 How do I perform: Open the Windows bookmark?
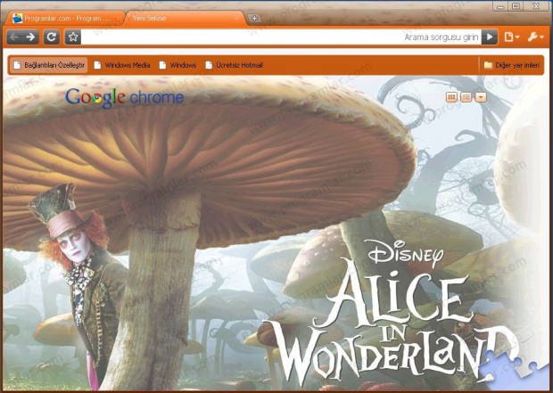click(x=177, y=65)
